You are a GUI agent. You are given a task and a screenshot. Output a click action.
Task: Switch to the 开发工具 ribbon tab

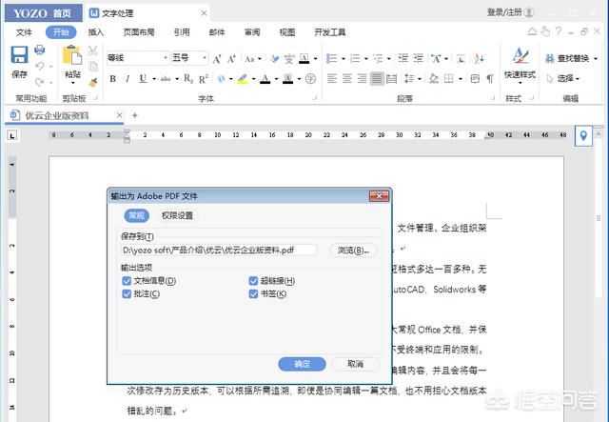point(330,32)
